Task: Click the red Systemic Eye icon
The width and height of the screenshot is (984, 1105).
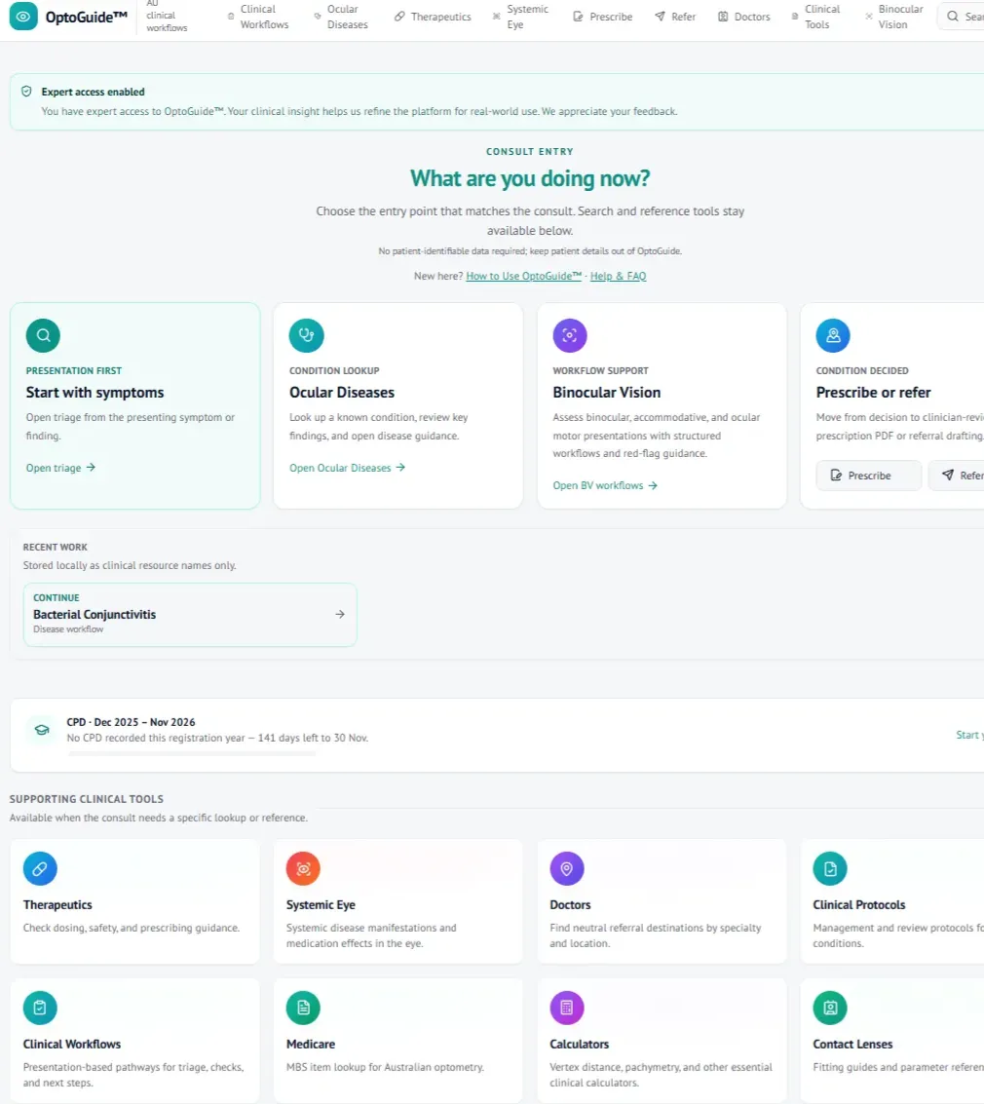Action: click(304, 868)
